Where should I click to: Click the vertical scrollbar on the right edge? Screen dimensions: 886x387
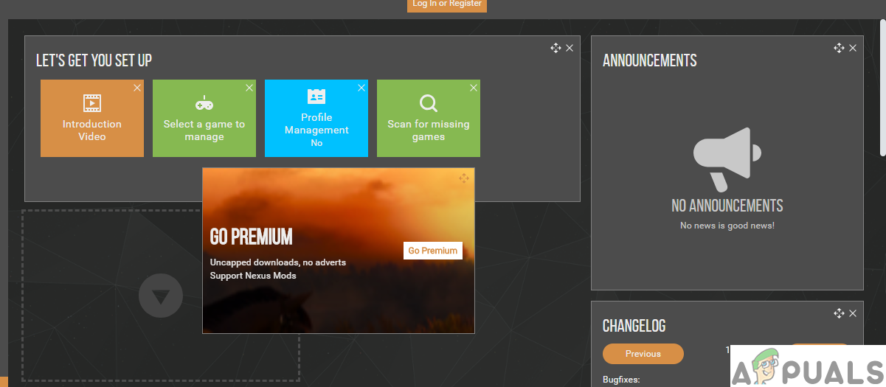(883, 86)
